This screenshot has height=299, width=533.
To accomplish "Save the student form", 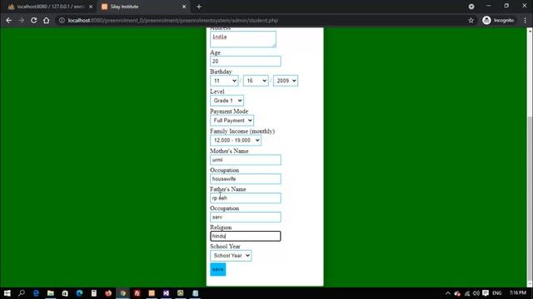I will [x=218, y=269].
